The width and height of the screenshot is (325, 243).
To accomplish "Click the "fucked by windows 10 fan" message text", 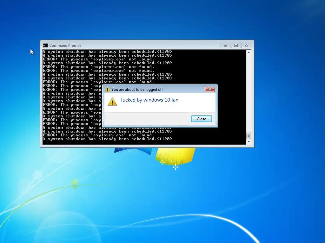I will click(149, 100).
